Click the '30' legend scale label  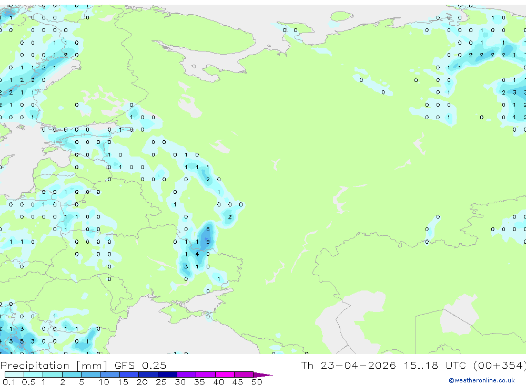(180, 382)
